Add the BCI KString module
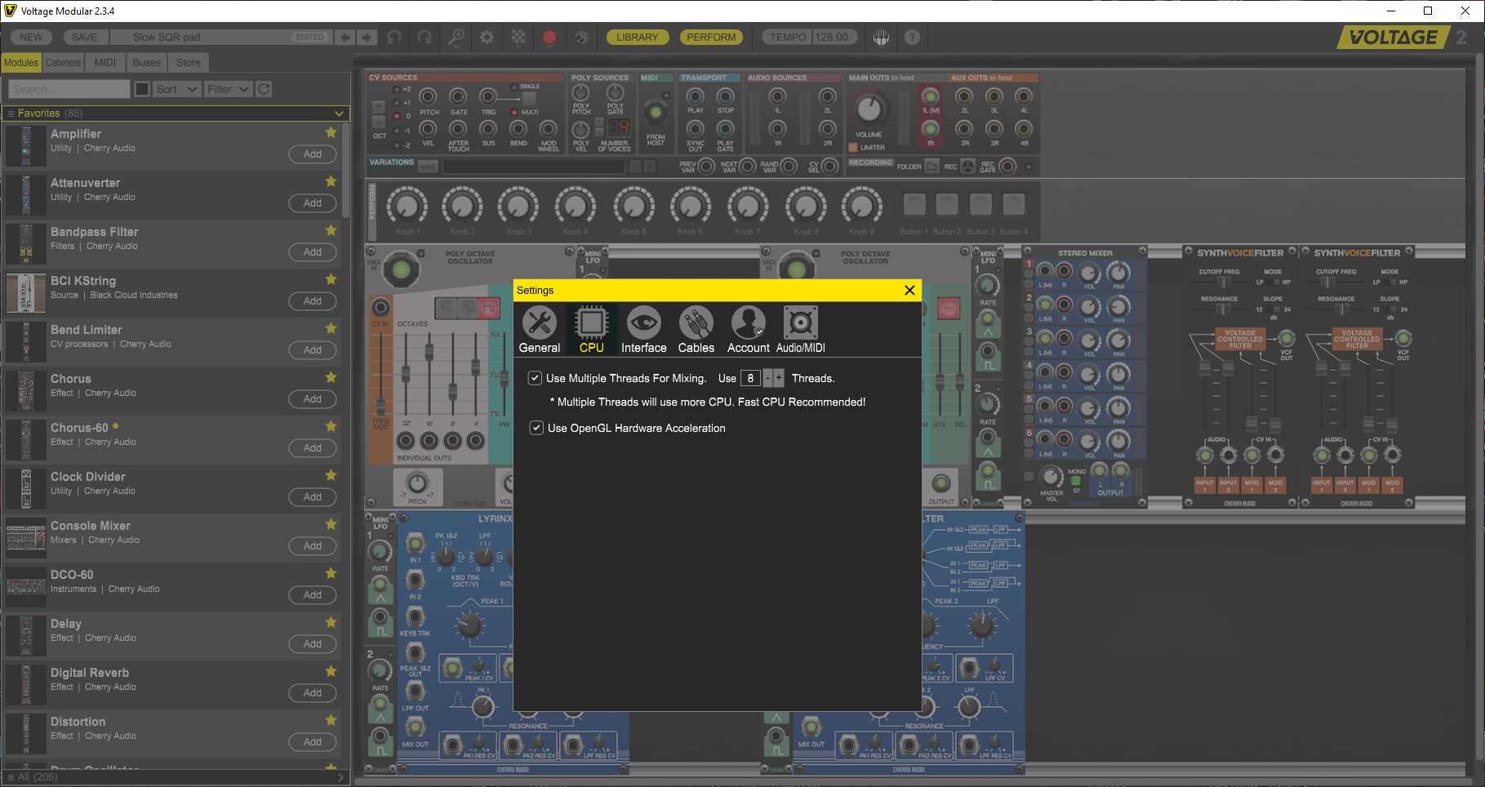Screen dimensions: 1485x787 [x=313, y=301]
